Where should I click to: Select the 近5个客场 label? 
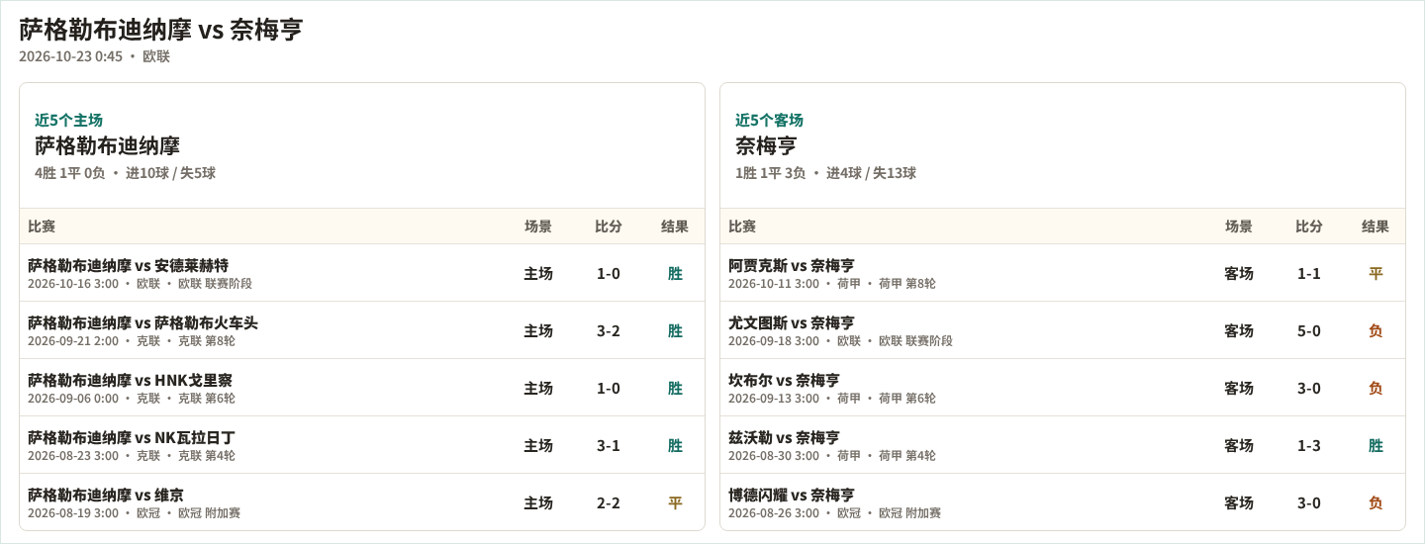[769, 120]
